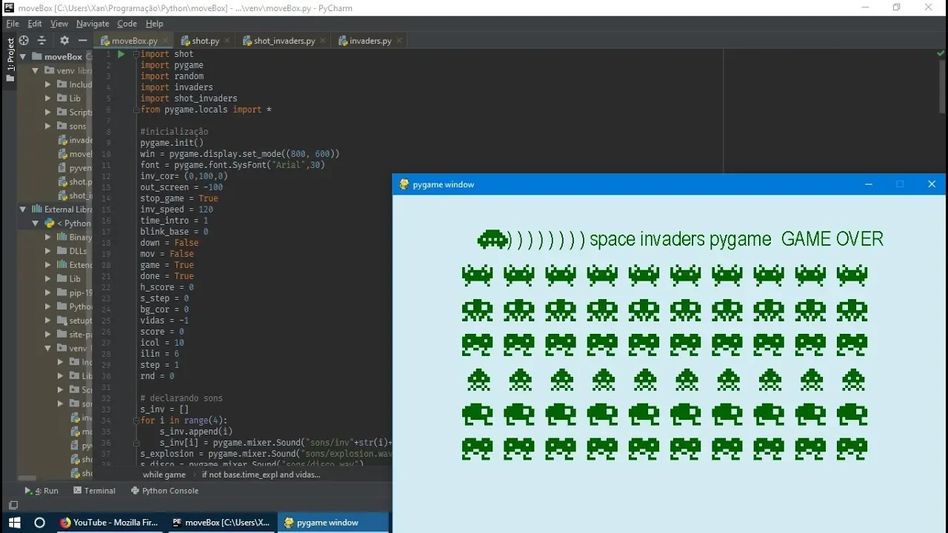Expand the Extended Definitions node
Viewport: 948px width, 533px height.
pyautogui.click(x=48, y=264)
